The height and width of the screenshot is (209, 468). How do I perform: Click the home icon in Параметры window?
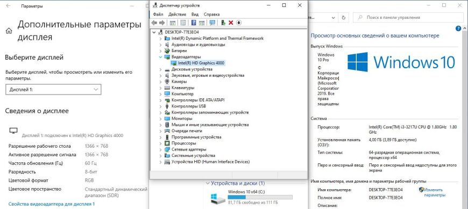coord(9,31)
